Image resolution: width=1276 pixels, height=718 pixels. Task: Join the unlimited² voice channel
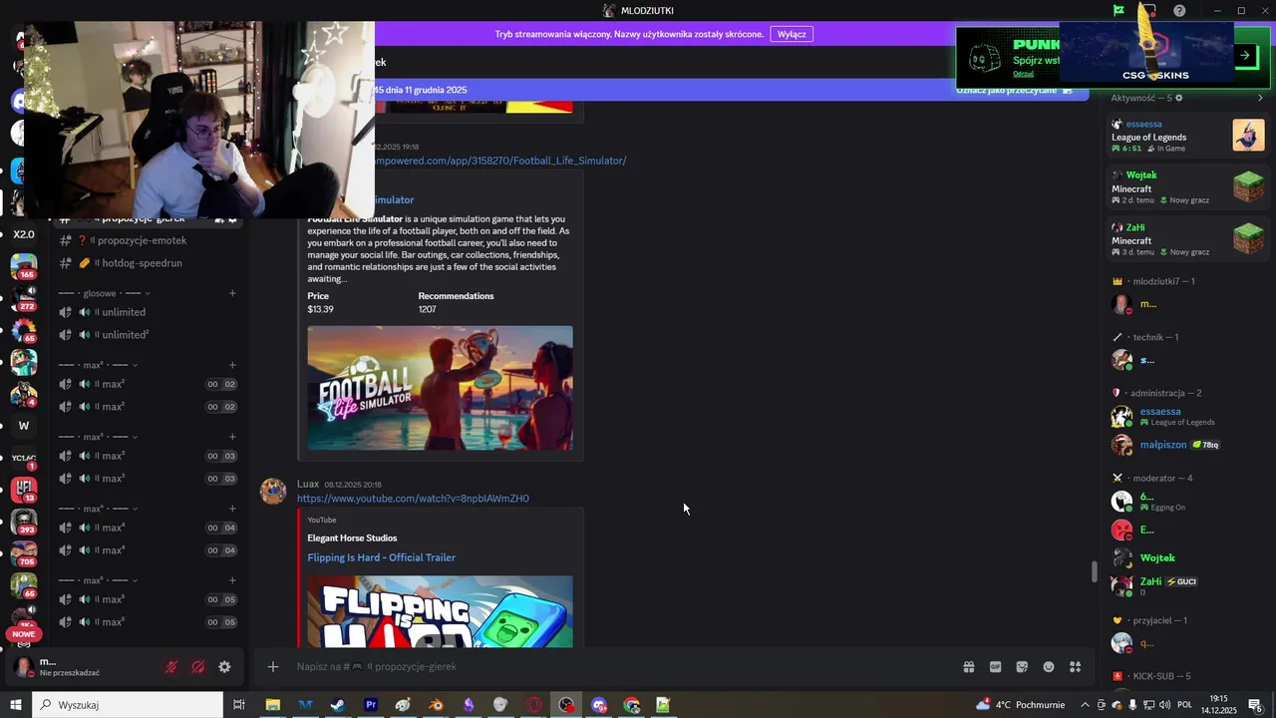[149, 335]
